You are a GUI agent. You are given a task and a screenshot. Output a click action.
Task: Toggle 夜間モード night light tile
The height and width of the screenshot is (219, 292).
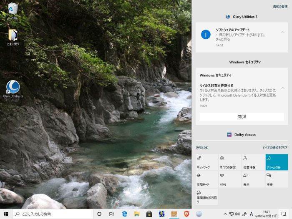(x=206, y=179)
